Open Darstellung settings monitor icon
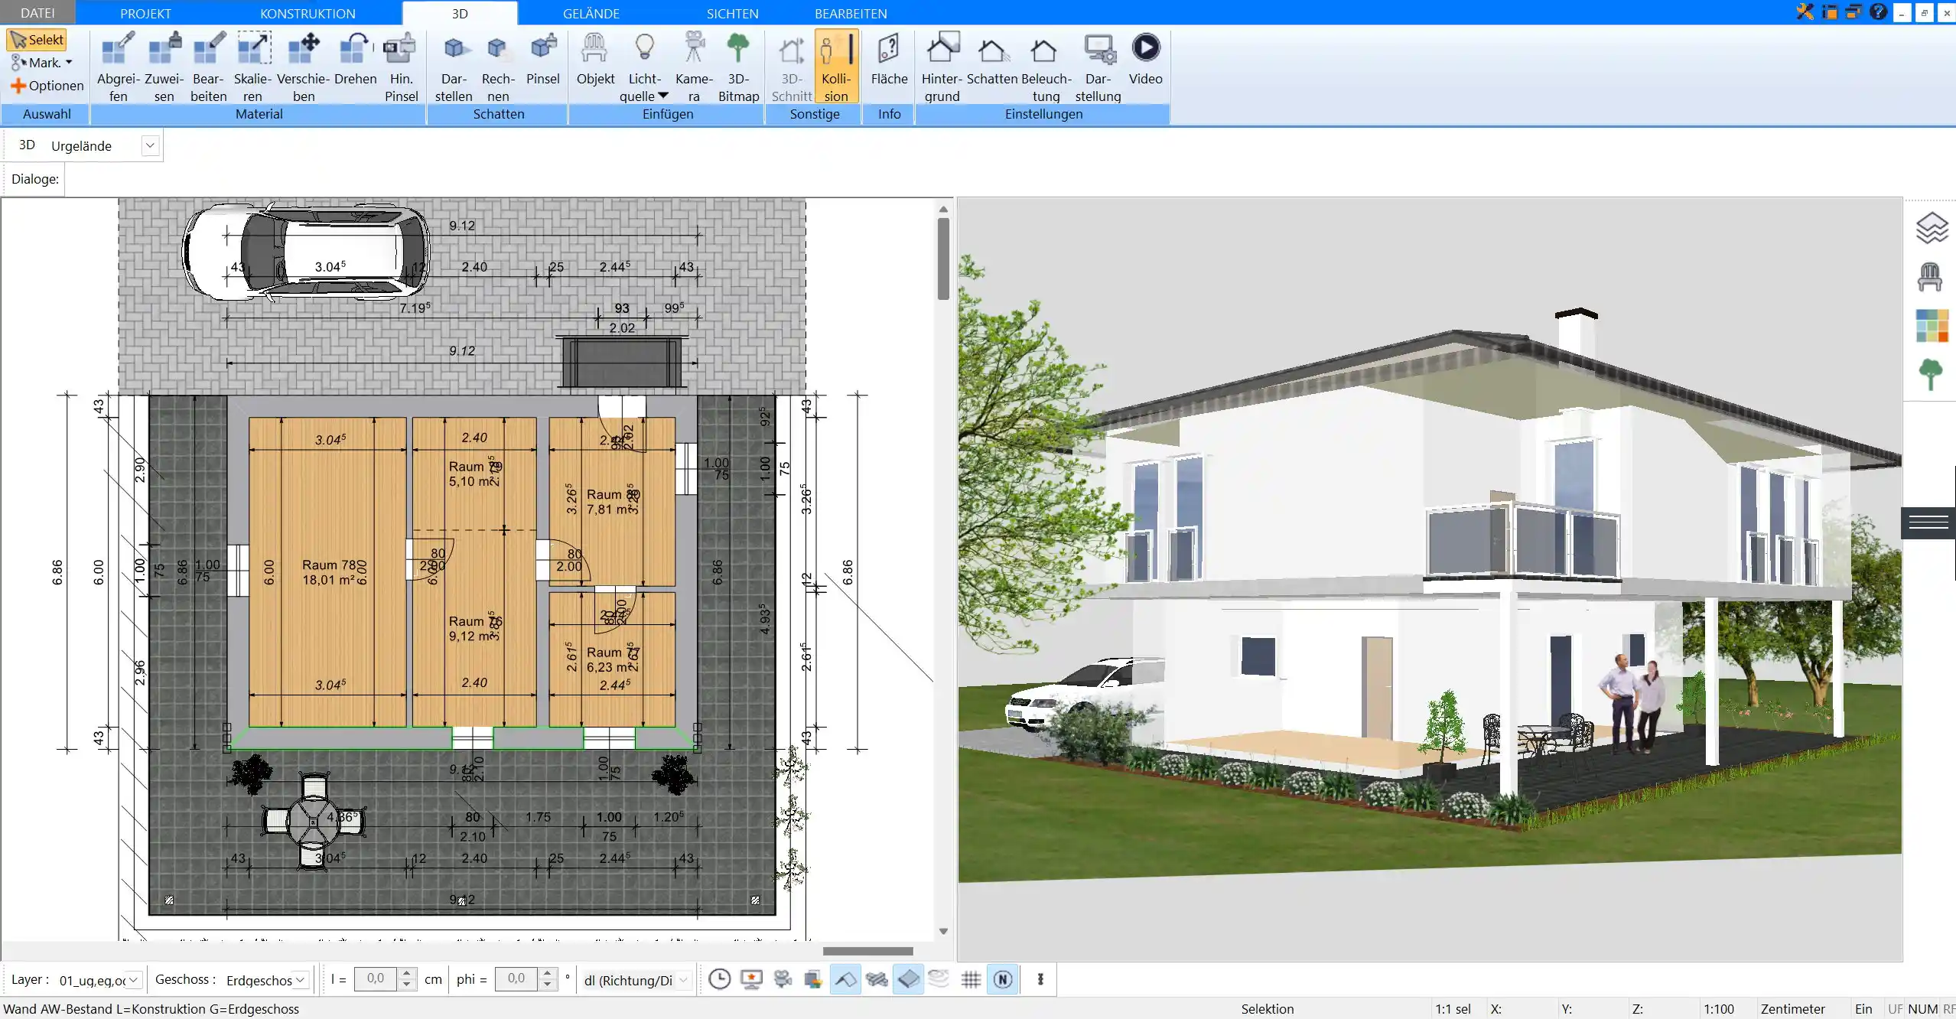 click(1098, 67)
